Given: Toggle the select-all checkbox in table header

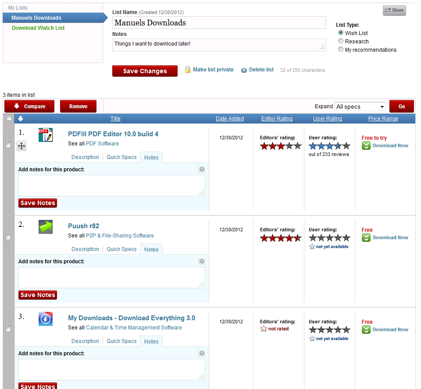Looking at the screenshot, I should [9, 118].
